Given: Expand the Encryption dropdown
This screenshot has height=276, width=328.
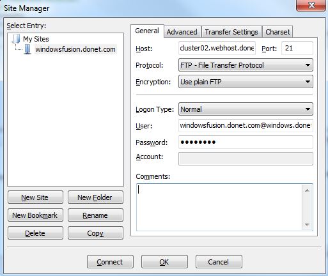Looking at the screenshot, I should (x=246, y=82).
